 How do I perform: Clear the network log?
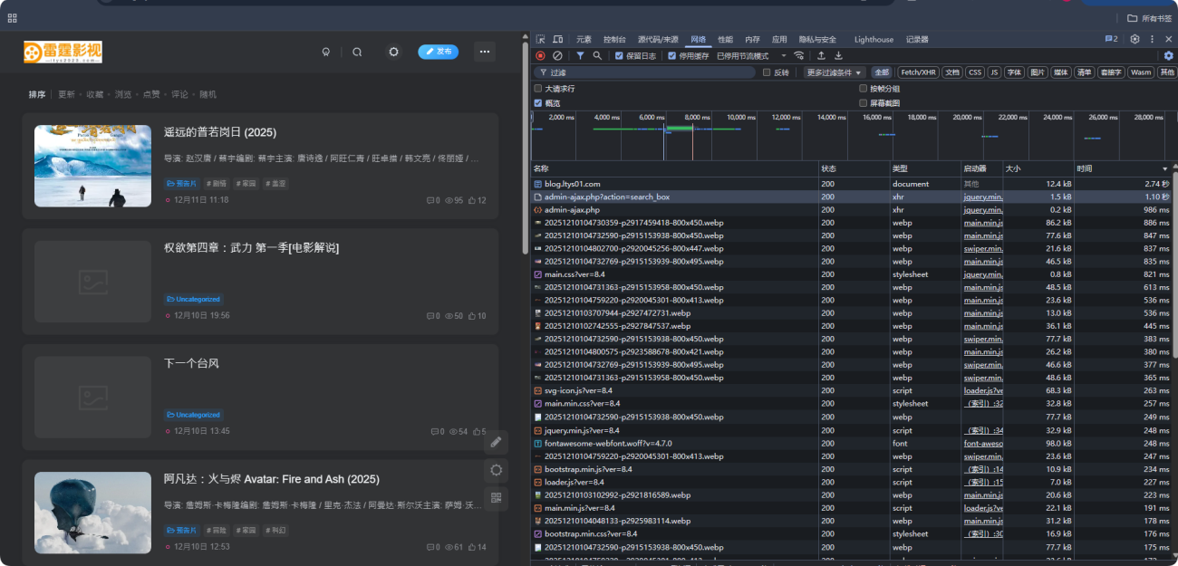click(557, 56)
